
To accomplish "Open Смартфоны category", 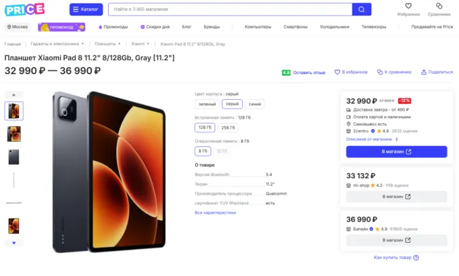I will [296, 26].
